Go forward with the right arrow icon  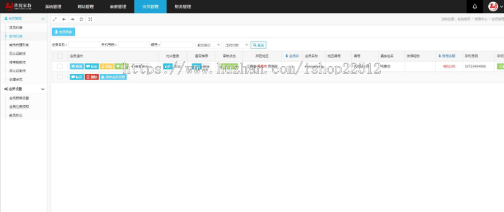click(x=73, y=19)
